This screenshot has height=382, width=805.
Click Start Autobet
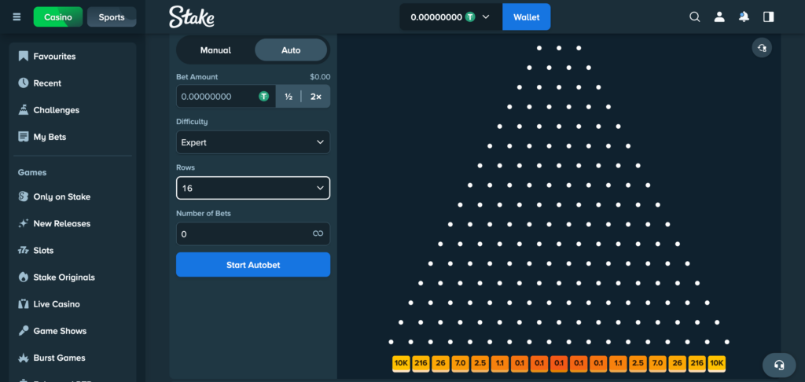pyautogui.click(x=253, y=264)
